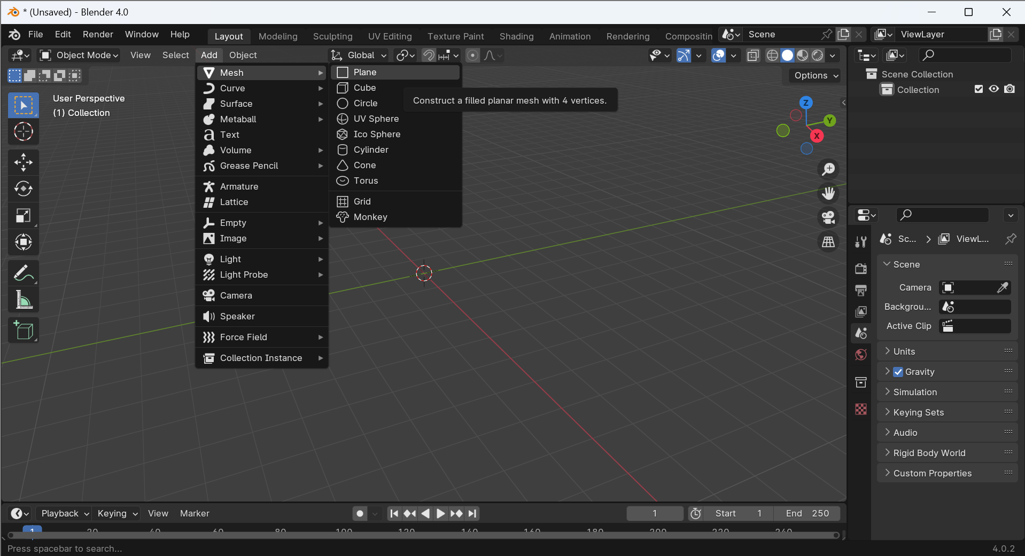Switch perspective/orthographic grid icon

tap(828, 242)
